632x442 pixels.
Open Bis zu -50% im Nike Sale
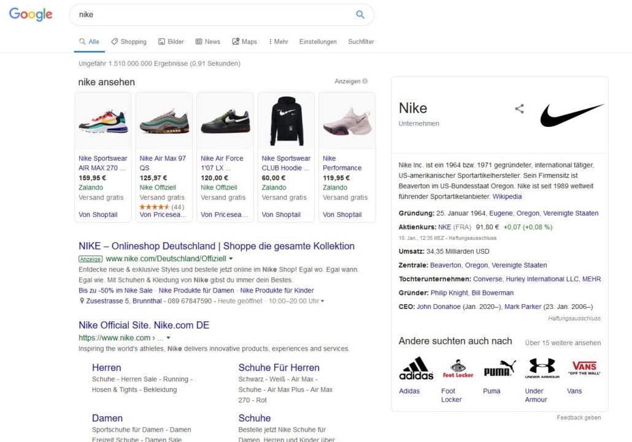pyautogui.click(x=115, y=290)
